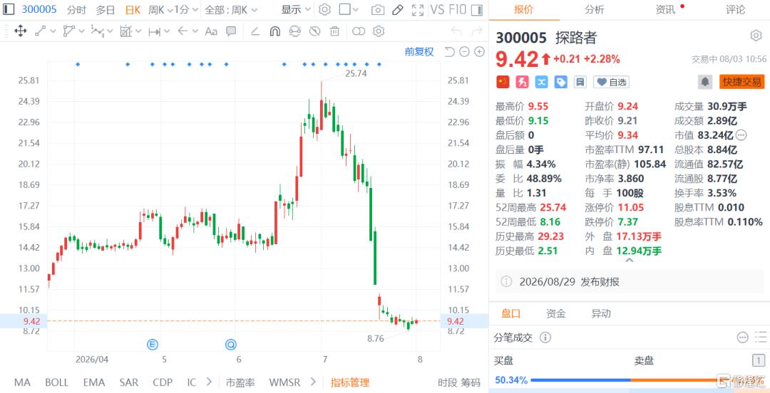Open the 资讯 news tab
The image size is (770, 393).
665,10
